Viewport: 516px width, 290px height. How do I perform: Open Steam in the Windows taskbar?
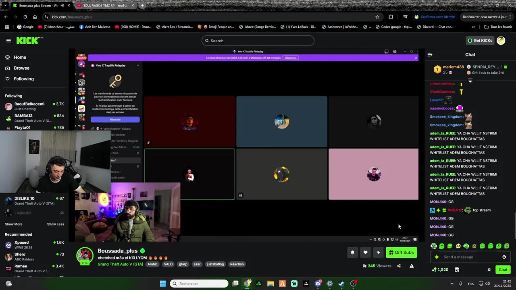[341, 284]
